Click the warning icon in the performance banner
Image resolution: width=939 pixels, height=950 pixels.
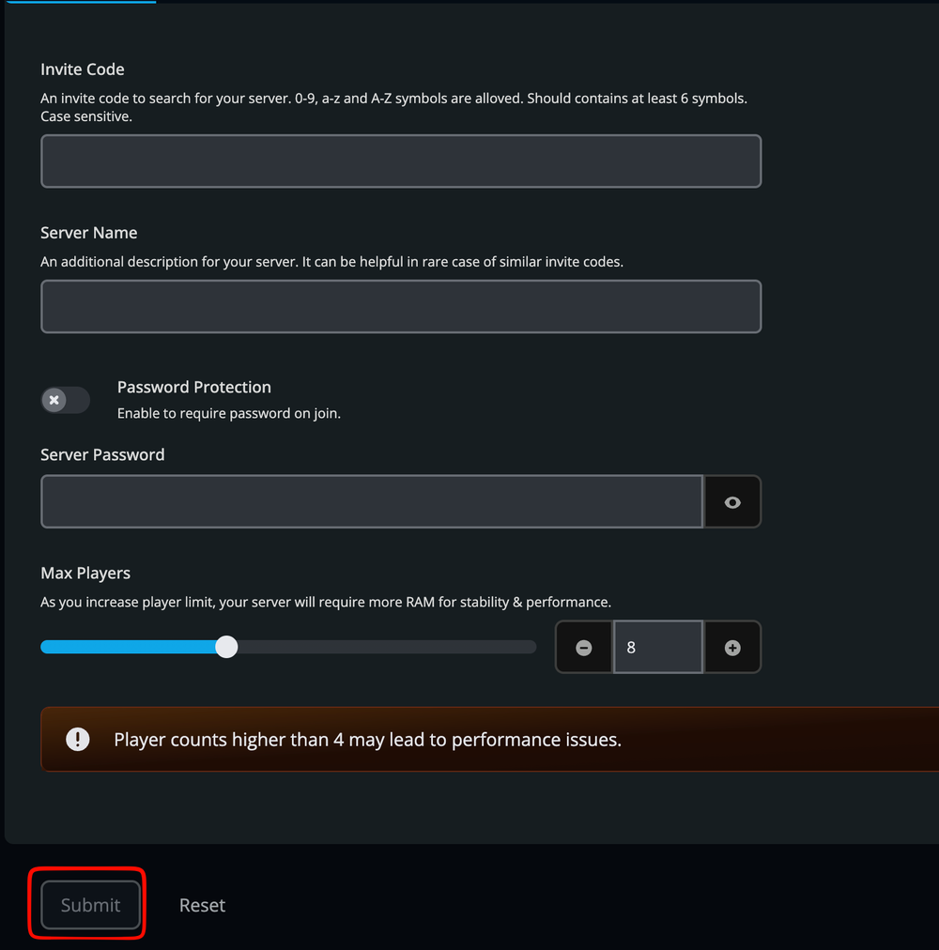tap(77, 739)
